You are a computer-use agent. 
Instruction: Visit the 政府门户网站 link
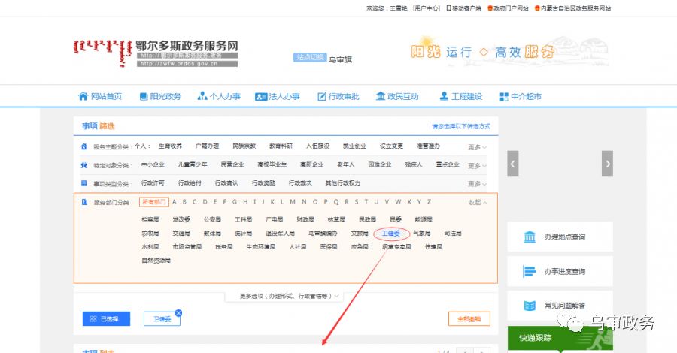pos(508,8)
